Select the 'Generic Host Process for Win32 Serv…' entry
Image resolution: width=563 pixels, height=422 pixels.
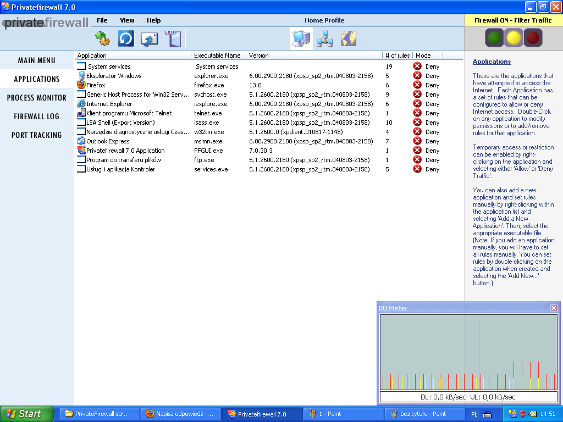click(x=138, y=95)
